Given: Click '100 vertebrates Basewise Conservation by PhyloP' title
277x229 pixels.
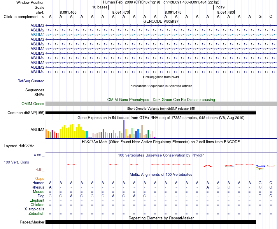Looking at the screenshot, I should point(161,155).
